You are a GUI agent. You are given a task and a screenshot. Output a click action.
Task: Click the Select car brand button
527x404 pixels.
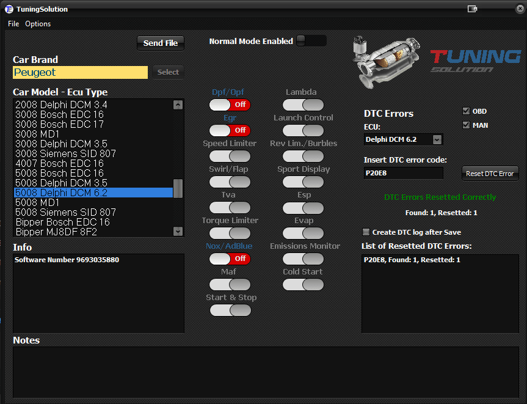[x=168, y=72]
